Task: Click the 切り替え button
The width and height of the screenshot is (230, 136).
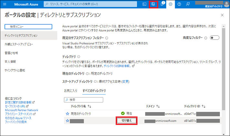Action: 126,120
